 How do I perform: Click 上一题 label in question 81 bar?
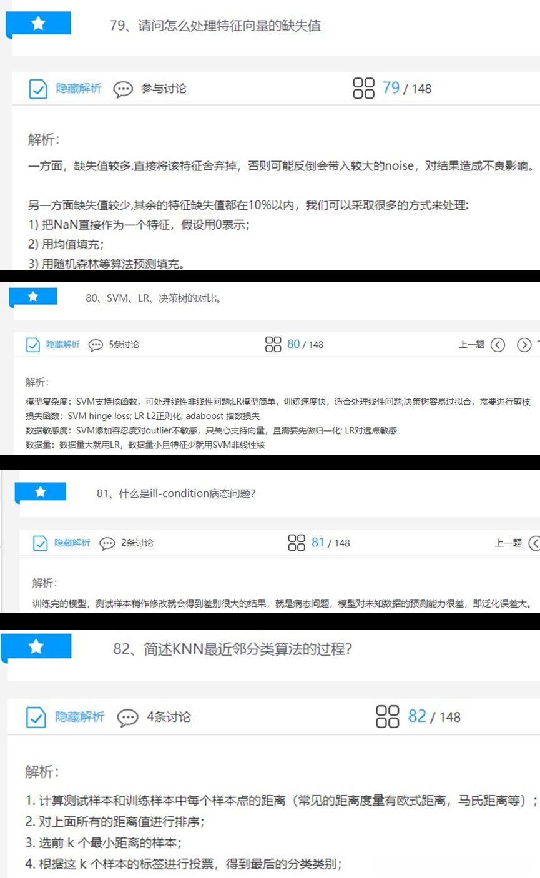pyautogui.click(x=508, y=543)
